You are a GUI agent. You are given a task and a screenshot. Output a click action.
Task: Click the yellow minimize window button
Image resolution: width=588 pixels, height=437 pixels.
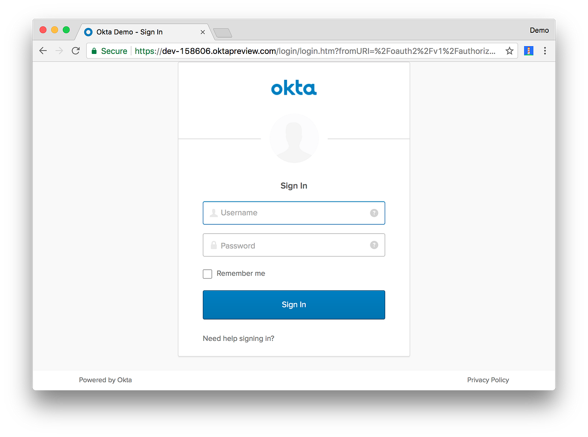point(55,30)
